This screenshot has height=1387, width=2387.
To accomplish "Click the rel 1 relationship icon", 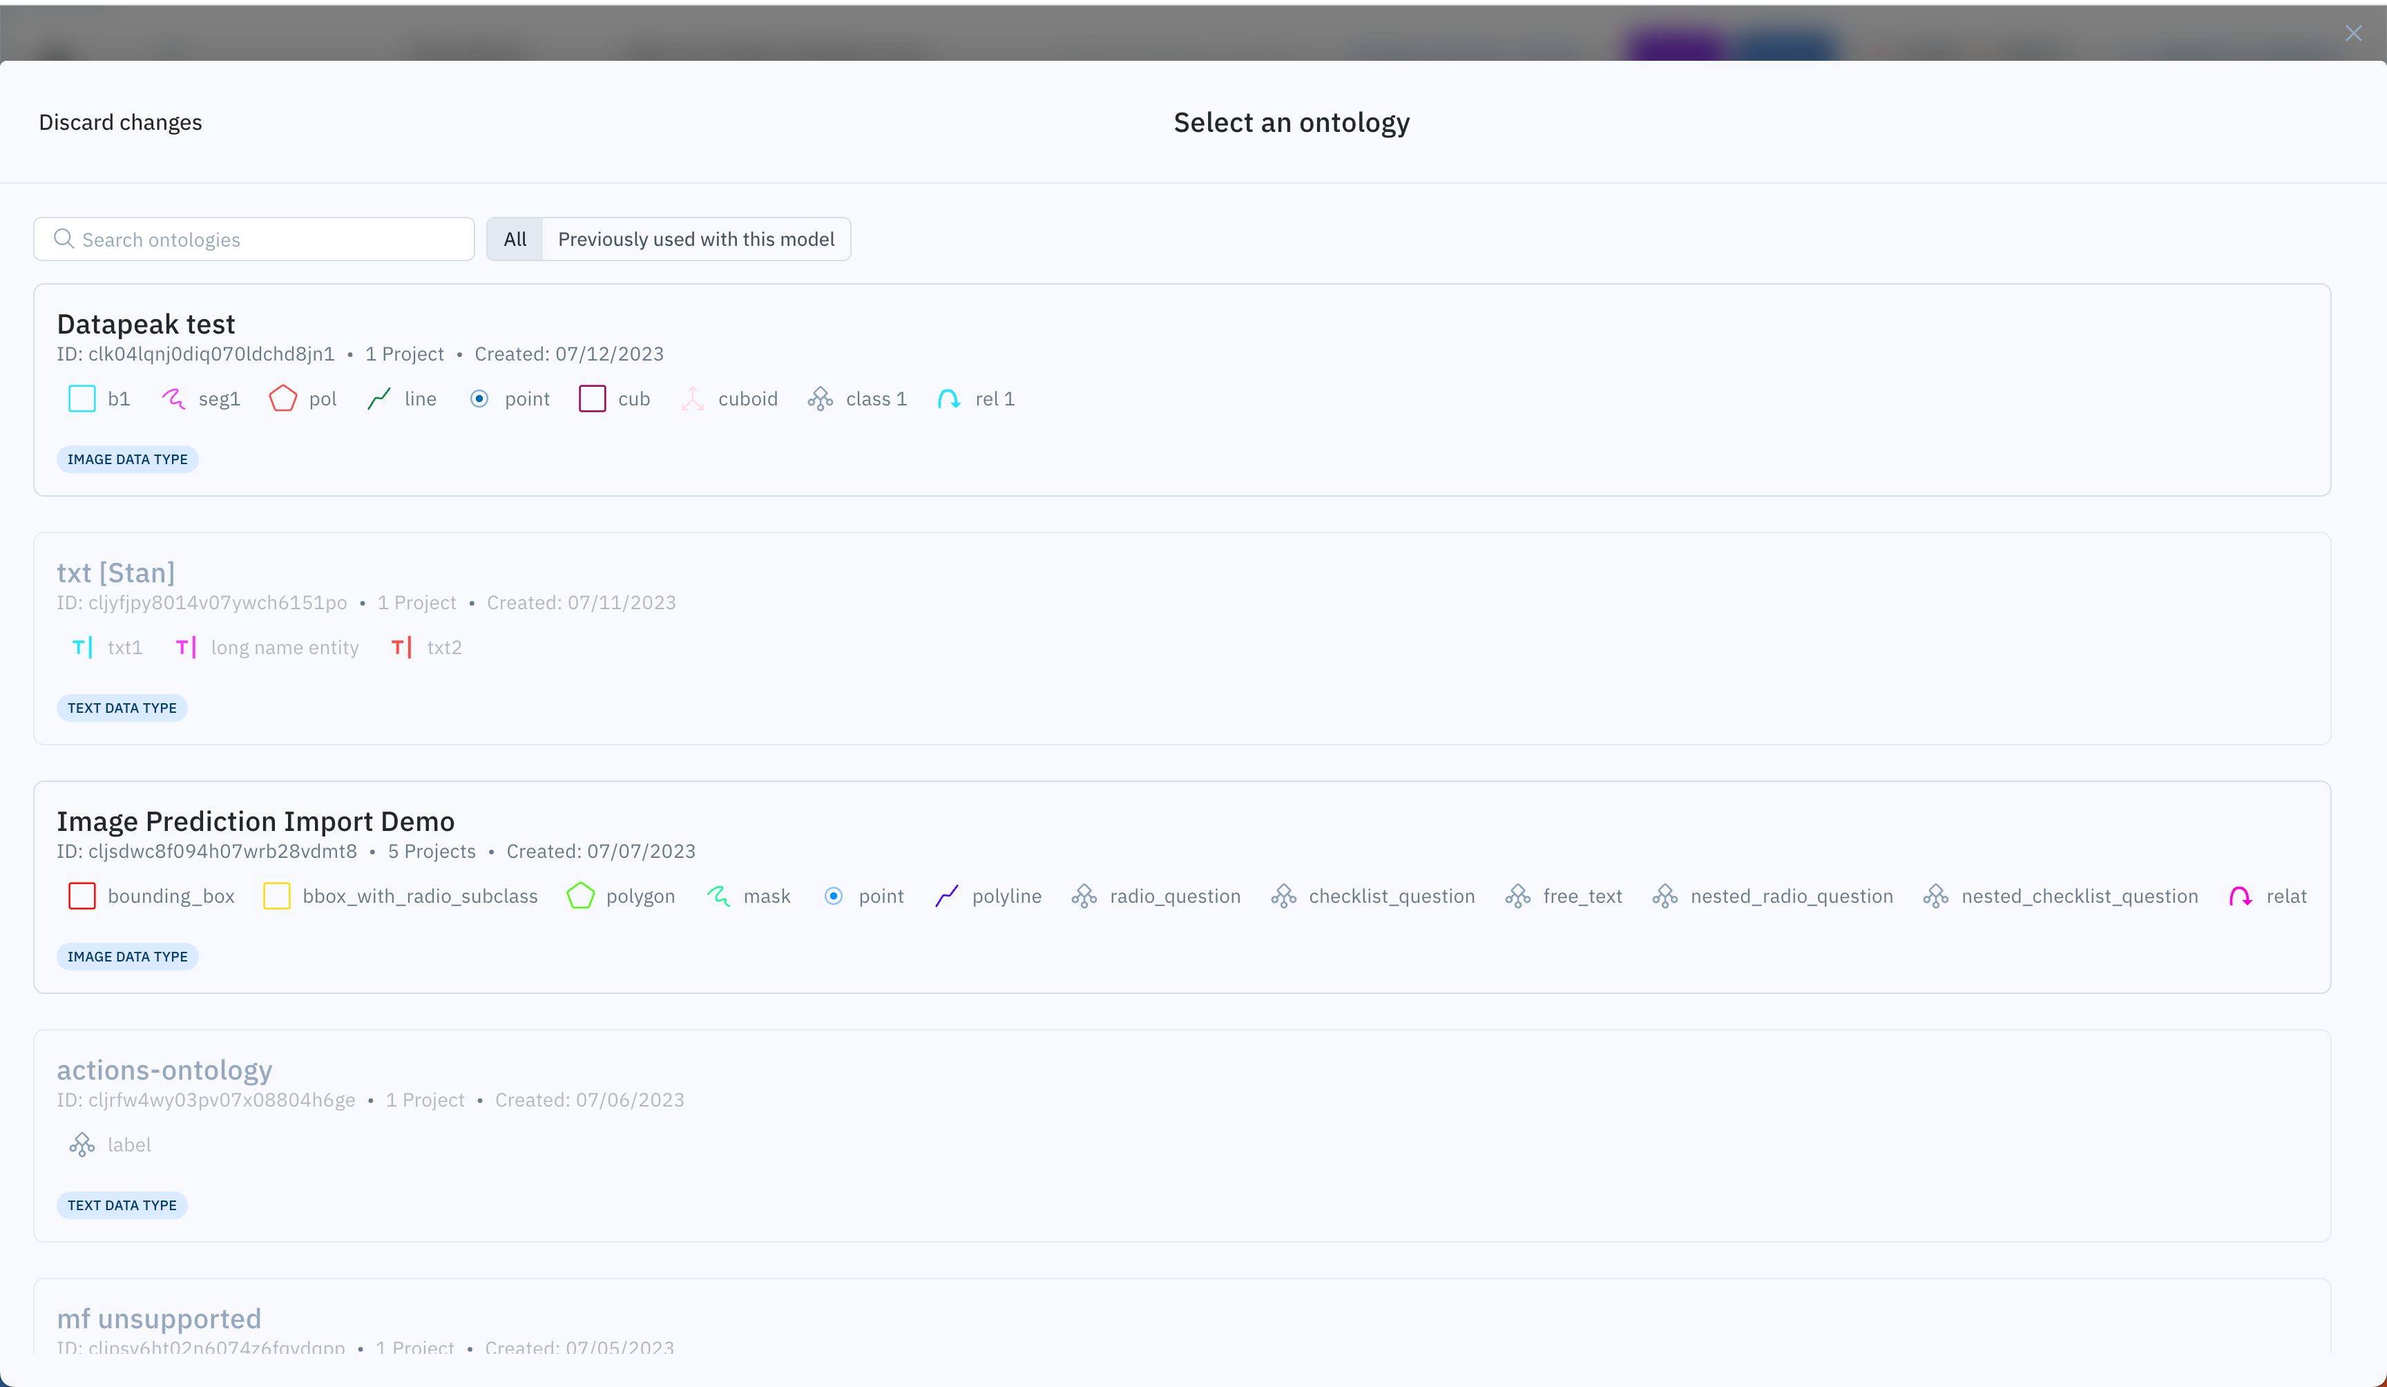I will (x=948, y=399).
